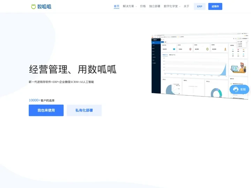Click the 我也来使用 button
This screenshot has height=188, width=251.
point(46,110)
